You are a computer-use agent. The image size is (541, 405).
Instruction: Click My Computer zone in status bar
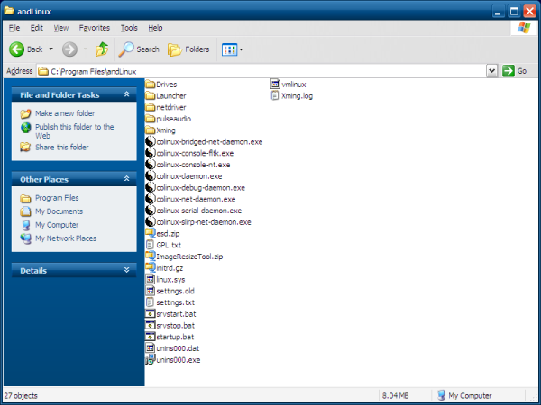(x=464, y=395)
